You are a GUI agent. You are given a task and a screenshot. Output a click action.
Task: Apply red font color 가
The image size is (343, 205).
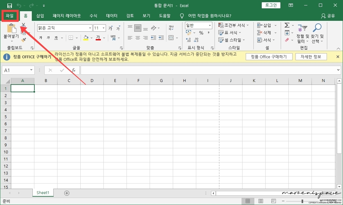[98, 38]
